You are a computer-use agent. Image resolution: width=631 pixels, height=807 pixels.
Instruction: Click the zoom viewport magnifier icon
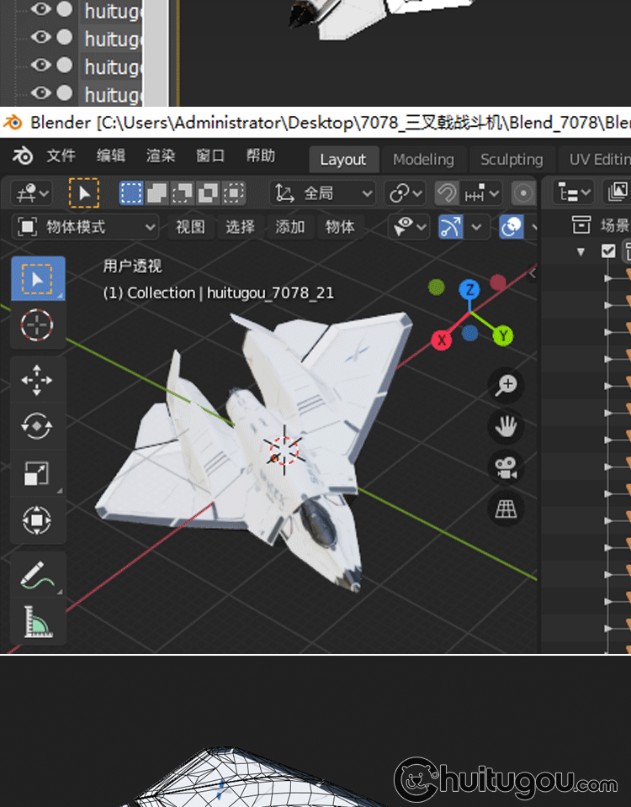[506, 386]
